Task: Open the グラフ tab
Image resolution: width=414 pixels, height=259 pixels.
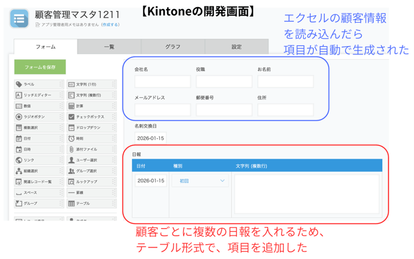Action: 172,47
